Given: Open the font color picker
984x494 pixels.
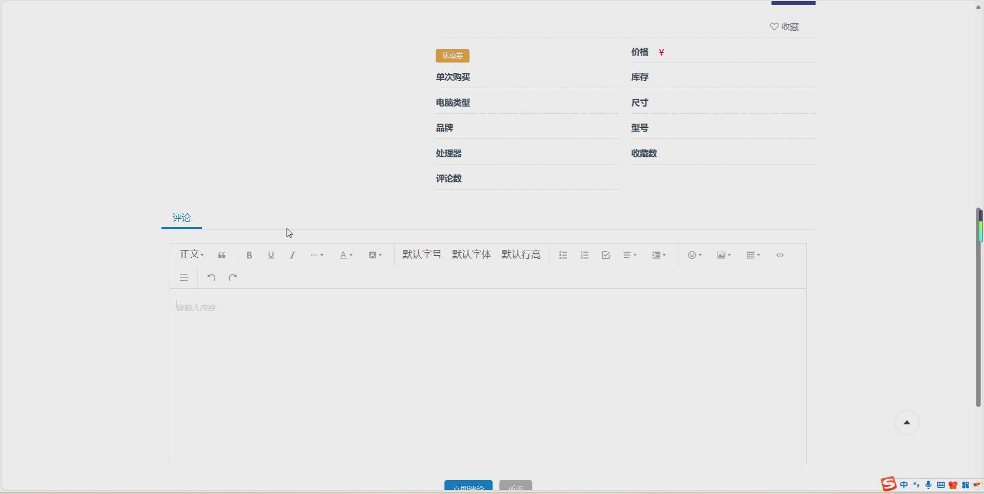Looking at the screenshot, I should 346,255.
